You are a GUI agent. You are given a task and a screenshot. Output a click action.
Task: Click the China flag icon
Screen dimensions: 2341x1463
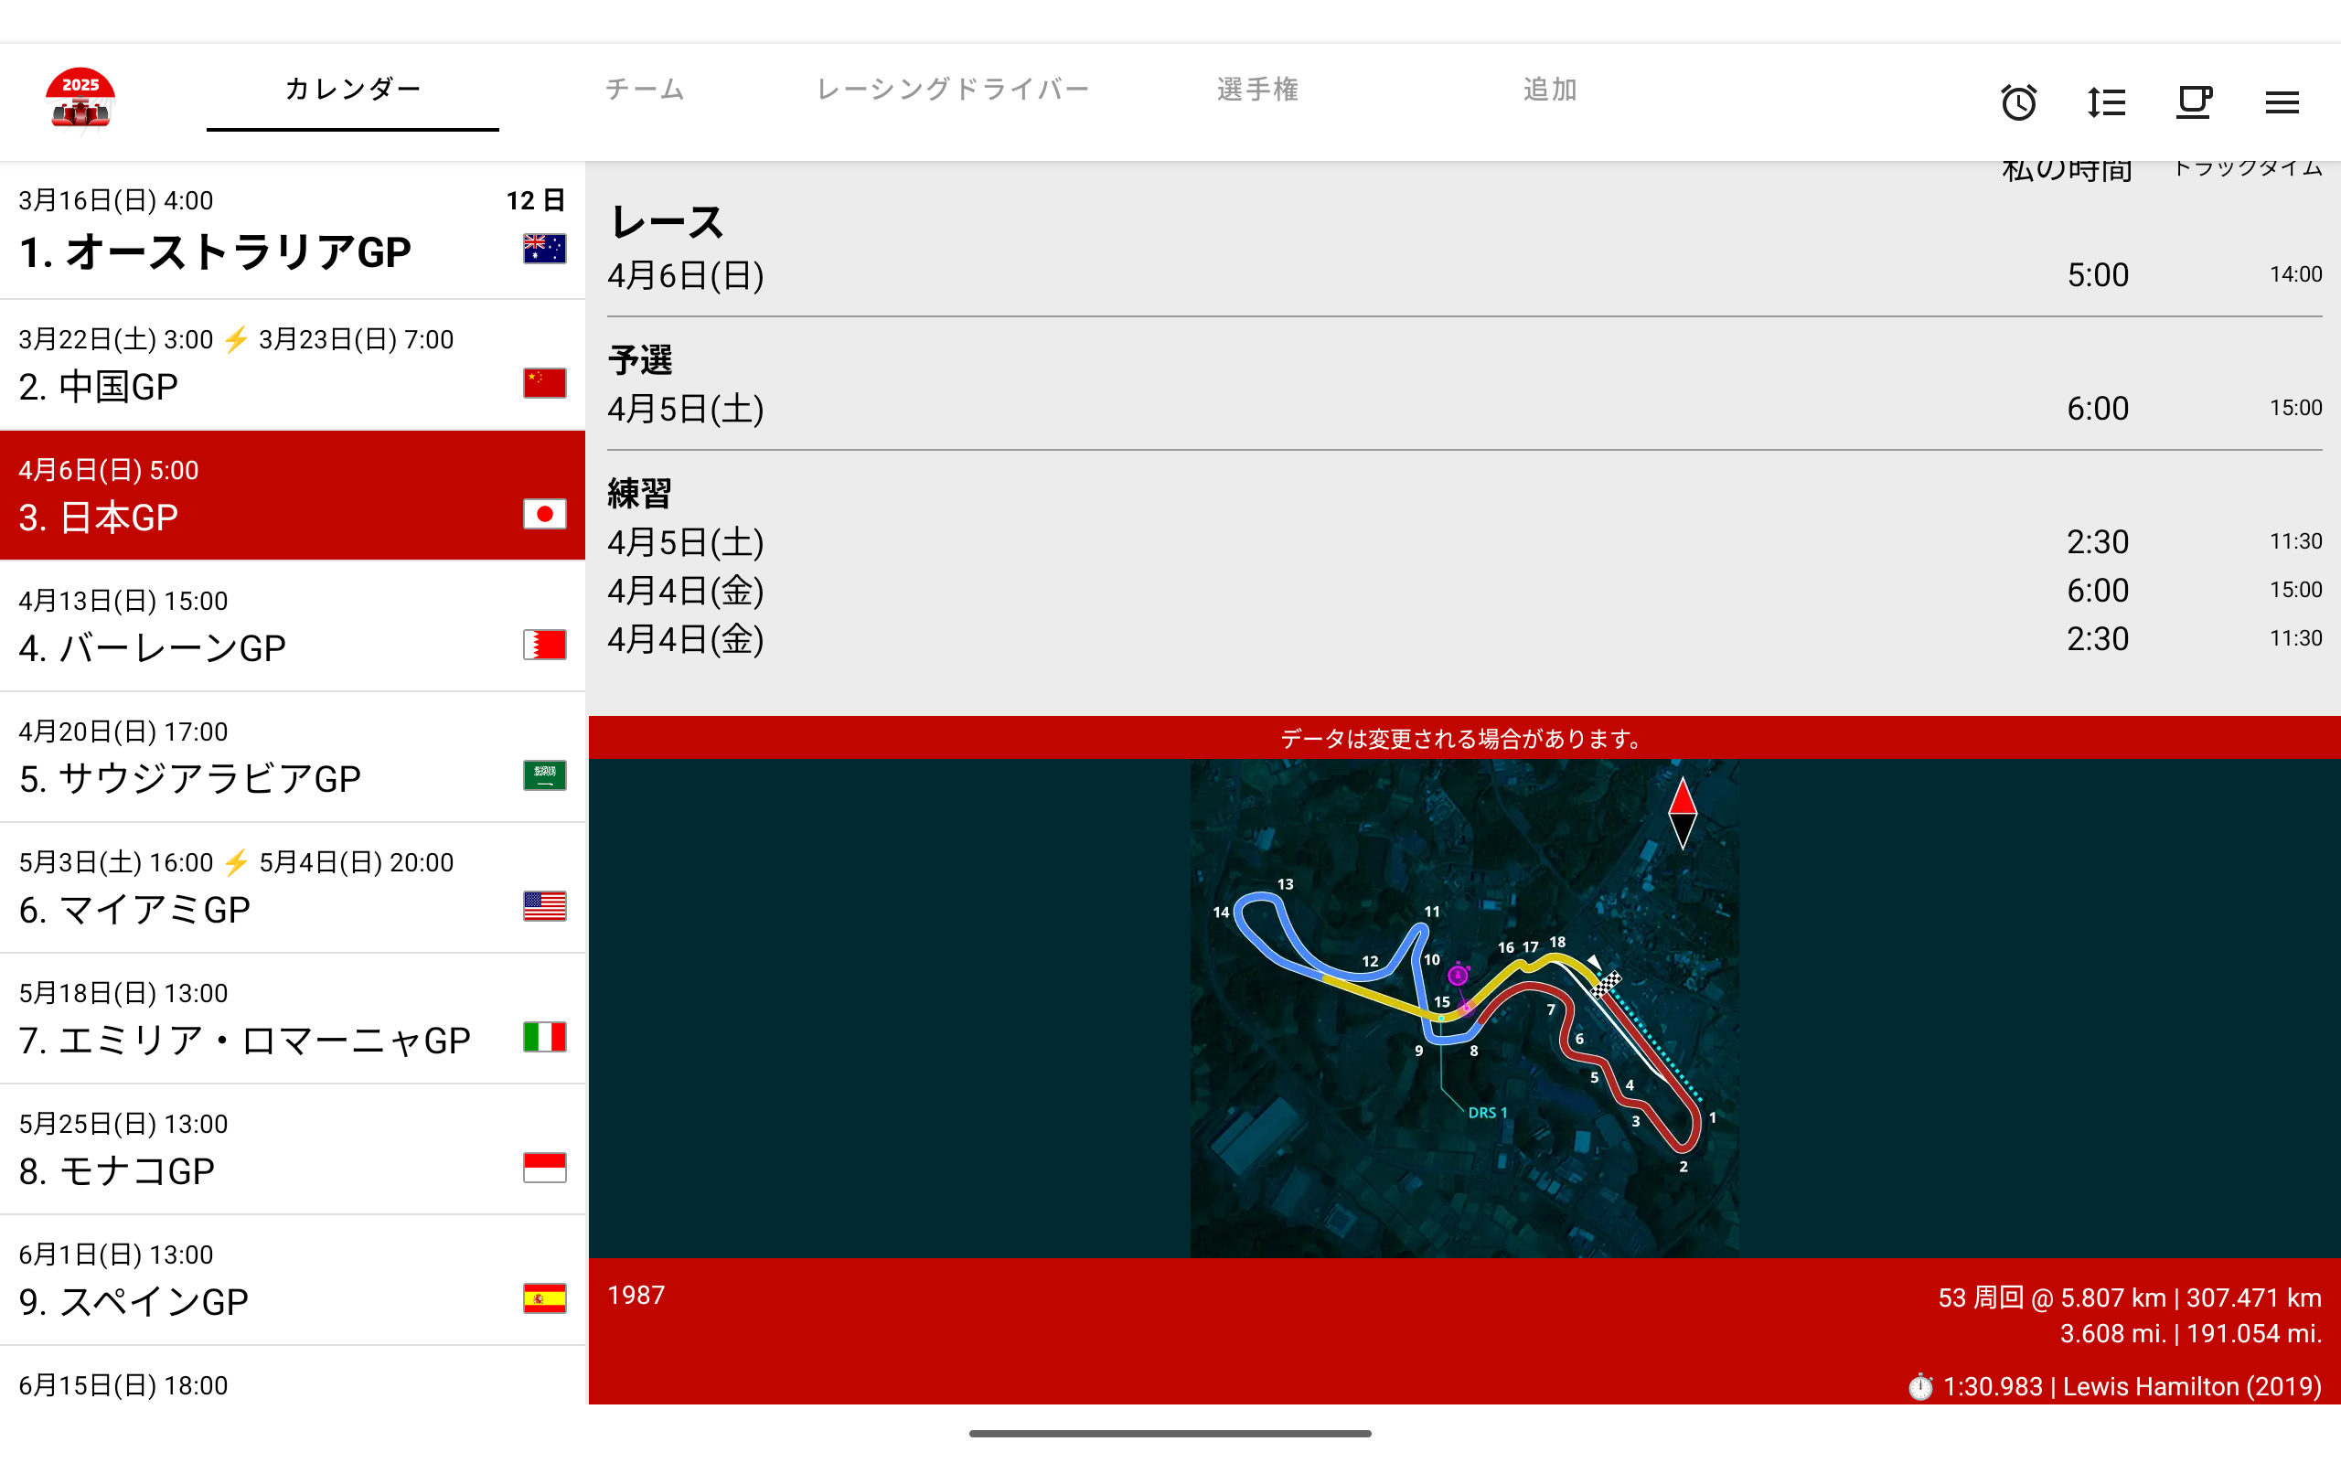coord(545,383)
